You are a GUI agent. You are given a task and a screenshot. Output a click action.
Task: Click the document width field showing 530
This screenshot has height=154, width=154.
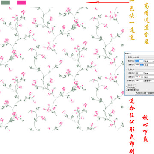click(139, 73)
